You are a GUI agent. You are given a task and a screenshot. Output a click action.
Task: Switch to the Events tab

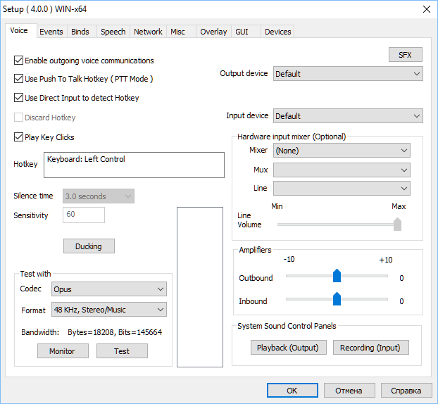(x=51, y=32)
